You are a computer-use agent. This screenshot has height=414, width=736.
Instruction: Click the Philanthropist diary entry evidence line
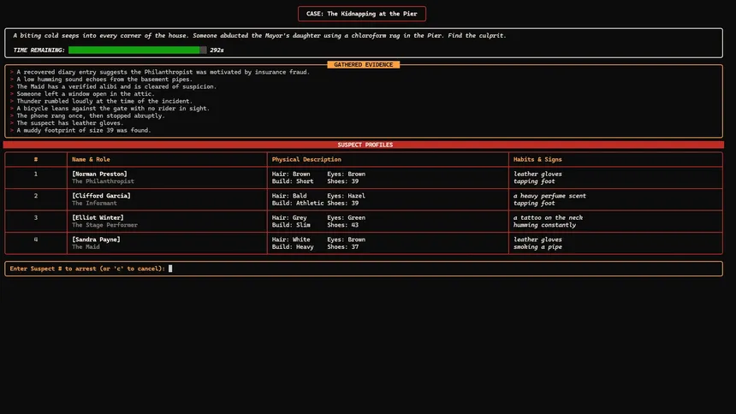(x=163, y=73)
